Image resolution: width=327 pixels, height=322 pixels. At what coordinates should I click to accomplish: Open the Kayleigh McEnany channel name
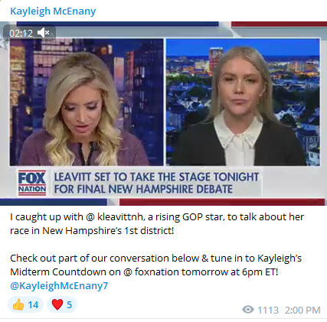(x=53, y=11)
